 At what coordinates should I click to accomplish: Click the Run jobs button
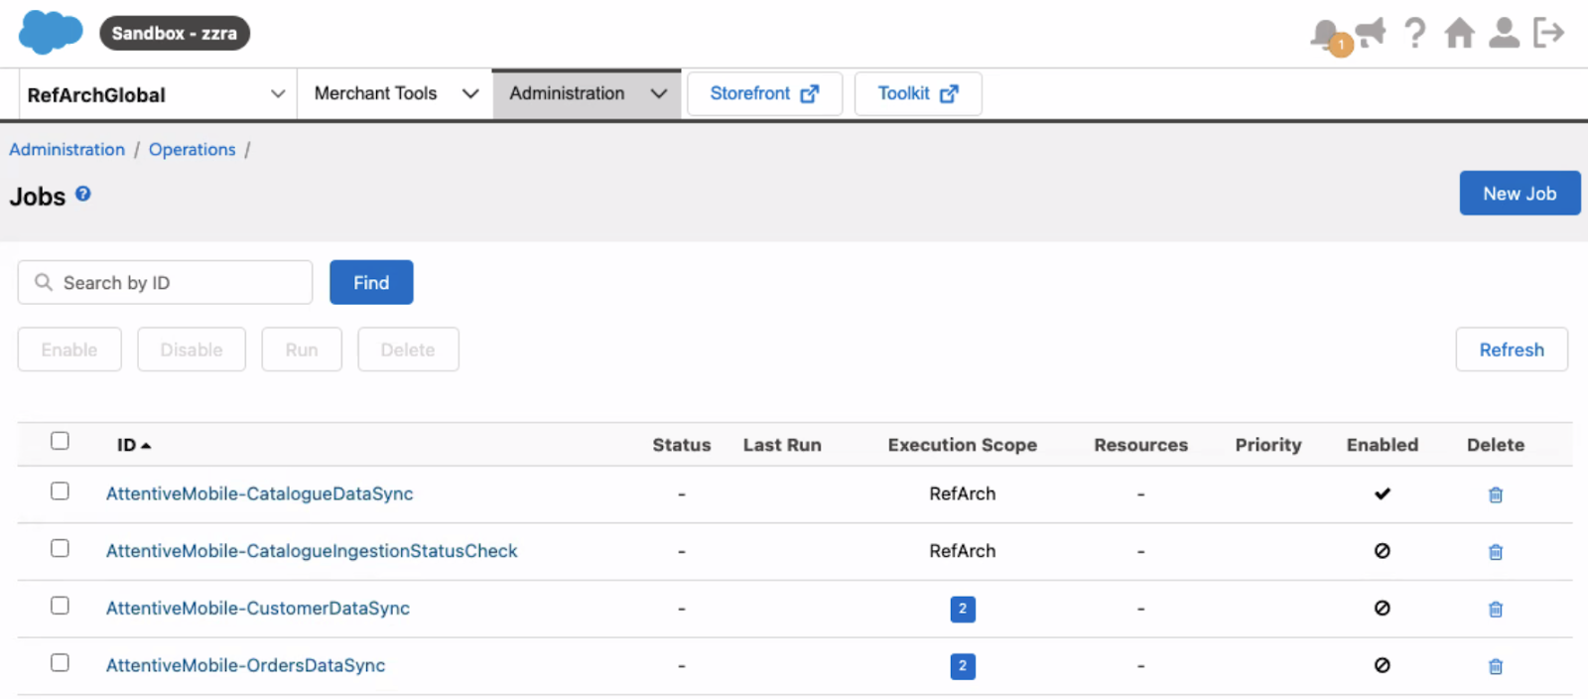[302, 349]
